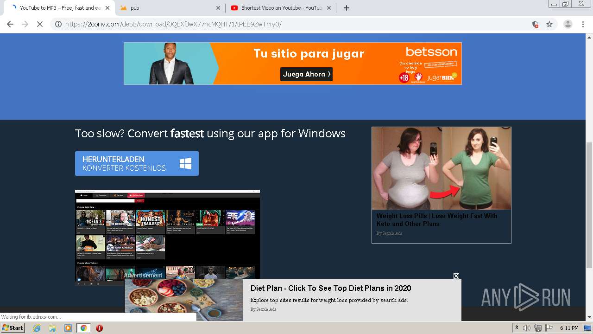Click Juega Ahora on betsson banner
Image resolution: width=593 pixels, height=334 pixels.
(306, 74)
